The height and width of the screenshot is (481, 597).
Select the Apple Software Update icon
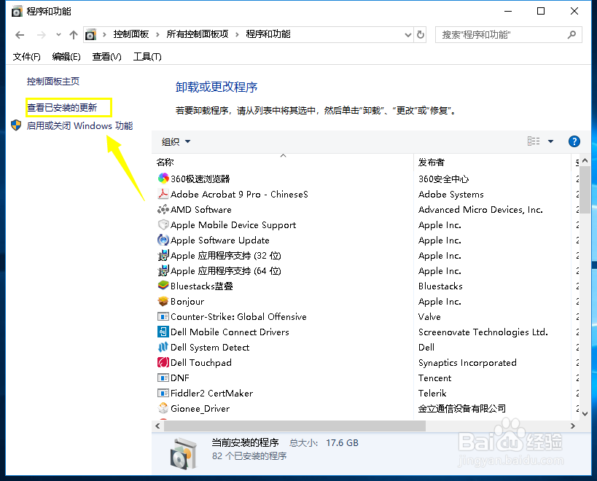163,240
